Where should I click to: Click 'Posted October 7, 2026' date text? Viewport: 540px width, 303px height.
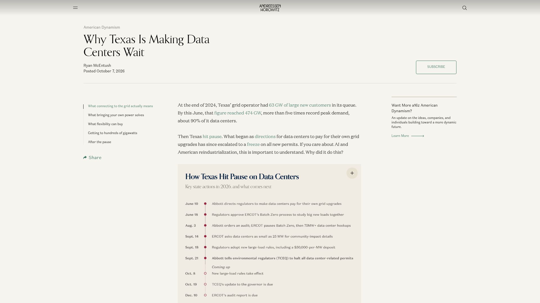104,71
